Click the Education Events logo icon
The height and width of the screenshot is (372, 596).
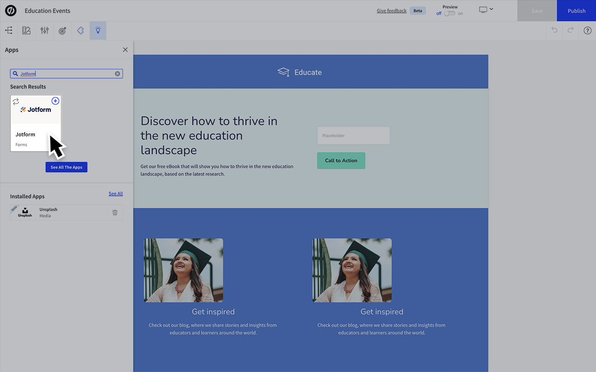[11, 10]
